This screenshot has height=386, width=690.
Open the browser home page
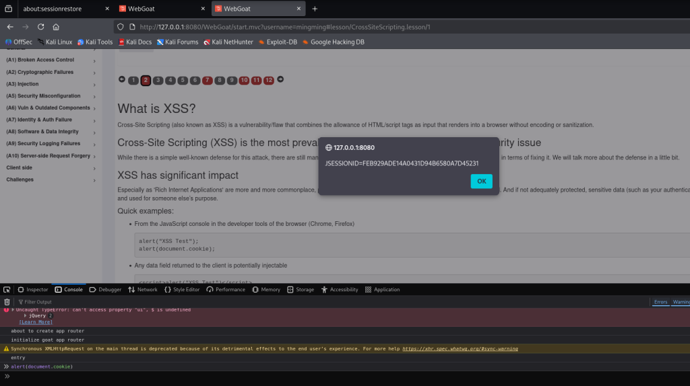coord(56,27)
